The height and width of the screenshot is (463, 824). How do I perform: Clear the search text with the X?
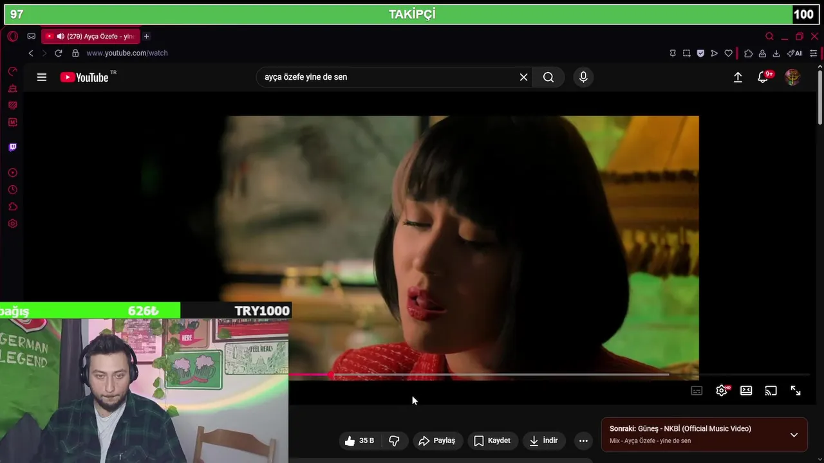click(523, 77)
